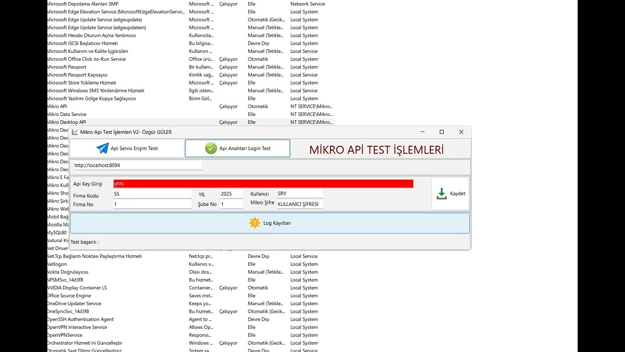625x352 pixels.
Task: Select the Mikro Data Service row
Action: [x=191, y=114]
